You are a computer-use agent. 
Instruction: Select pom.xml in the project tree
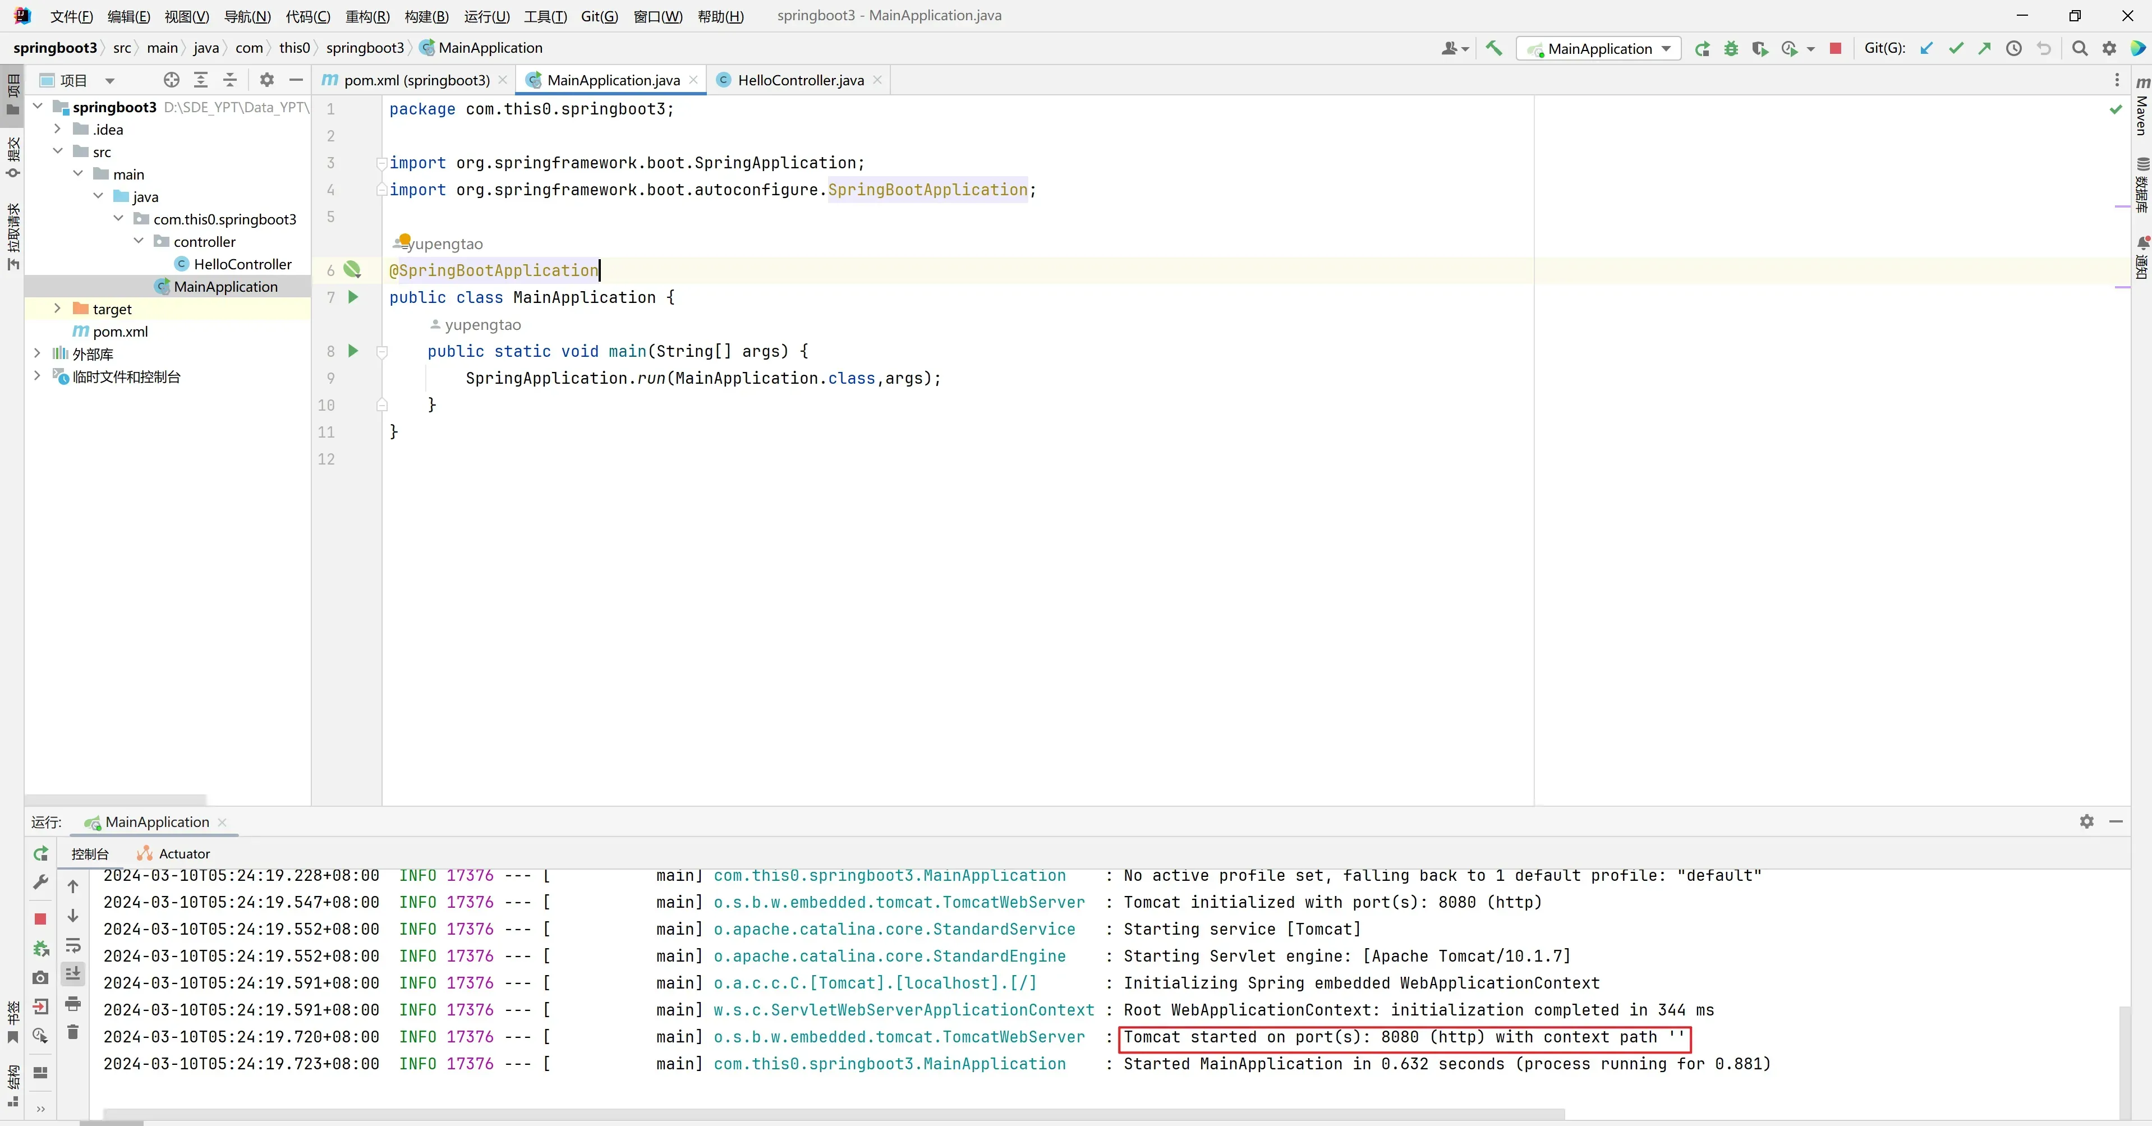[x=120, y=332]
